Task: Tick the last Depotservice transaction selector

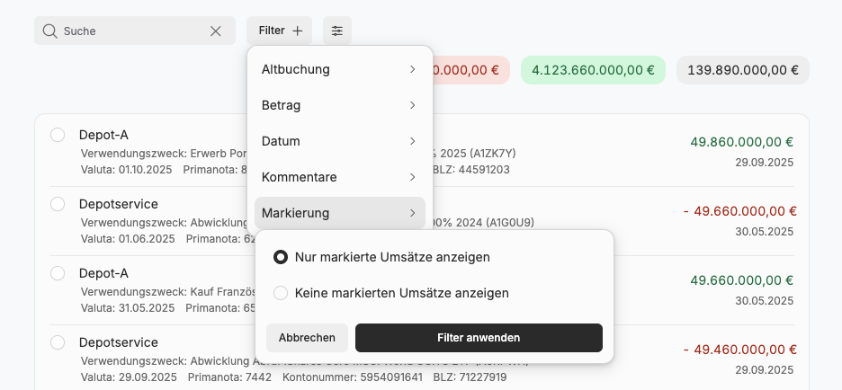Action: [x=58, y=342]
